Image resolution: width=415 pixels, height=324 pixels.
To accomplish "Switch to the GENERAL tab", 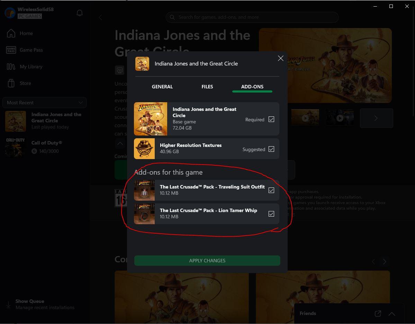I will tap(162, 87).
